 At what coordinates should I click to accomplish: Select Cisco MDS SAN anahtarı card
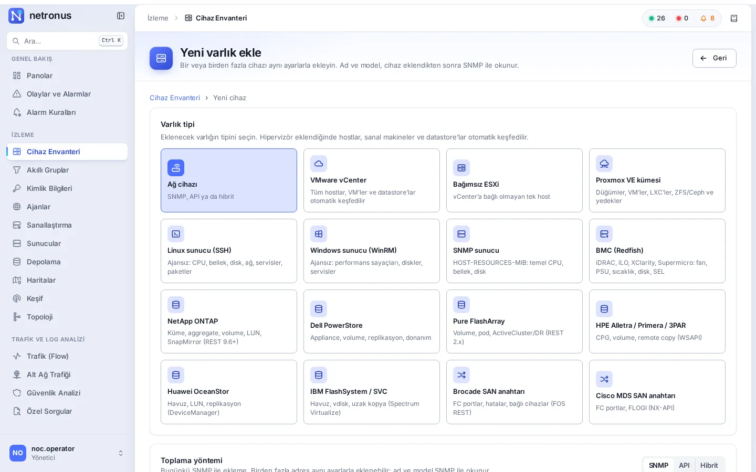coord(657,392)
